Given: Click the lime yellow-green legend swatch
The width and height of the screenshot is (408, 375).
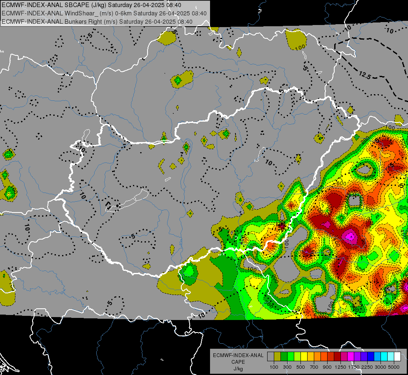Looking at the screenshot, I should 297,357.
